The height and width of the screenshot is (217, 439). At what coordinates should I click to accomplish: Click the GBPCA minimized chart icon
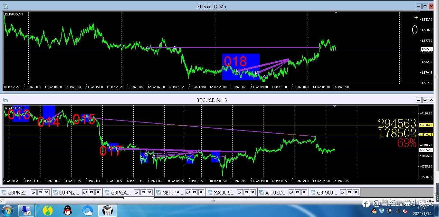point(107,193)
